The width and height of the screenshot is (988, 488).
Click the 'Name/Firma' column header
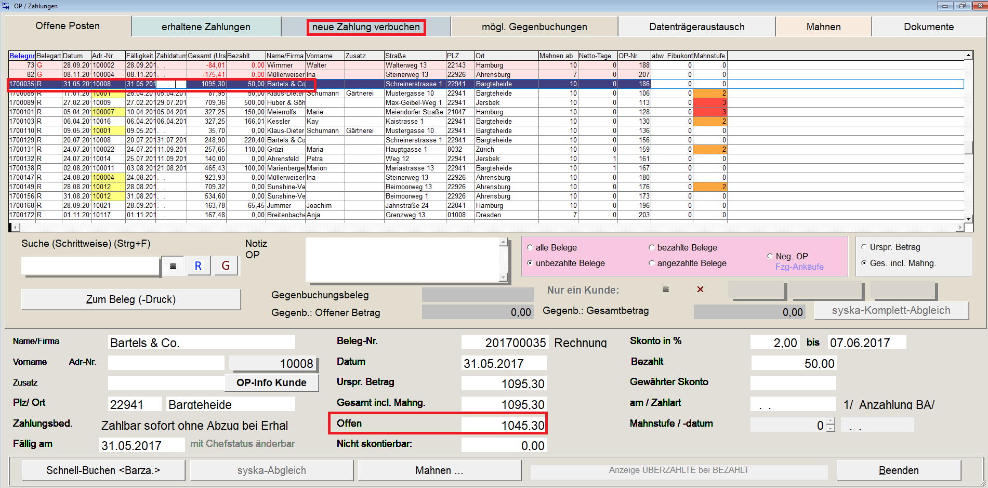(x=285, y=56)
